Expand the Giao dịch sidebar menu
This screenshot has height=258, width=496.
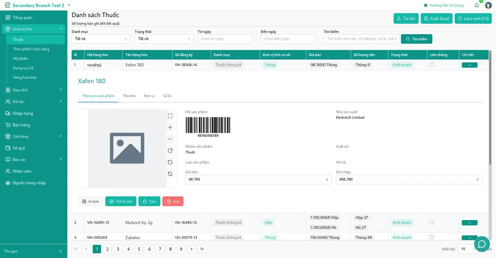tap(33, 90)
